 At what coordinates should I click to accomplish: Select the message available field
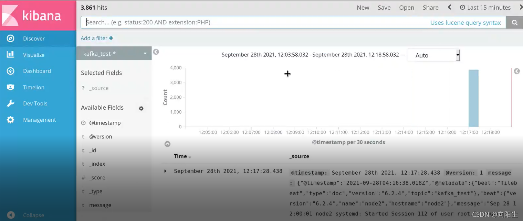(x=100, y=205)
